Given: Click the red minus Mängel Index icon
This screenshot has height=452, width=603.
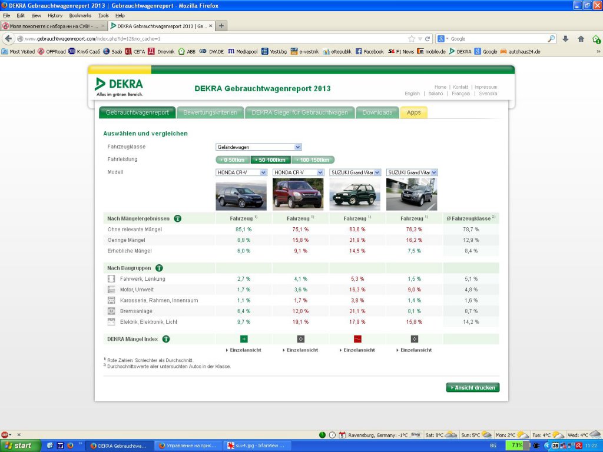Looking at the screenshot, I should (x=357, y=339).
